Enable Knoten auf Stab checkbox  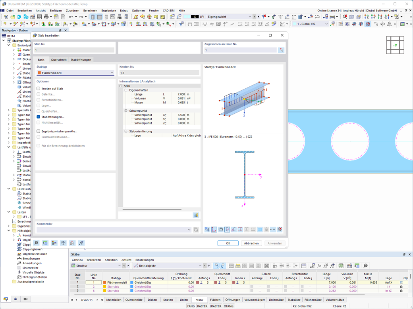pos(39,89)
